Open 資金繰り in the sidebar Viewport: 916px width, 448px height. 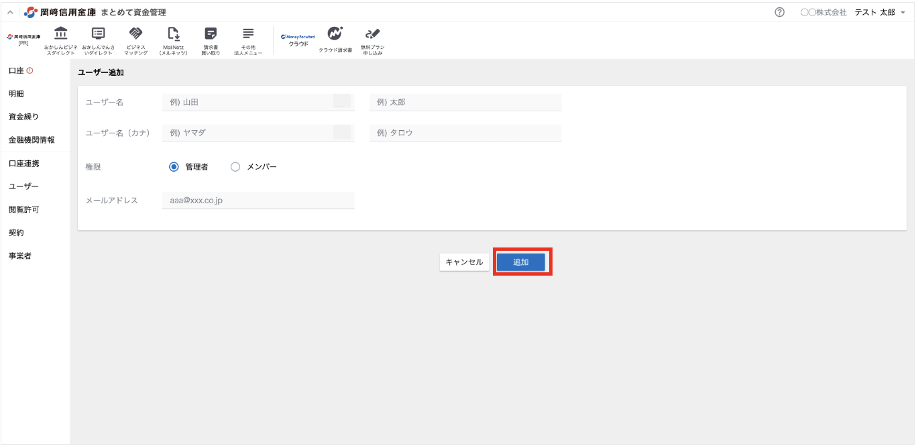[23, 117]
